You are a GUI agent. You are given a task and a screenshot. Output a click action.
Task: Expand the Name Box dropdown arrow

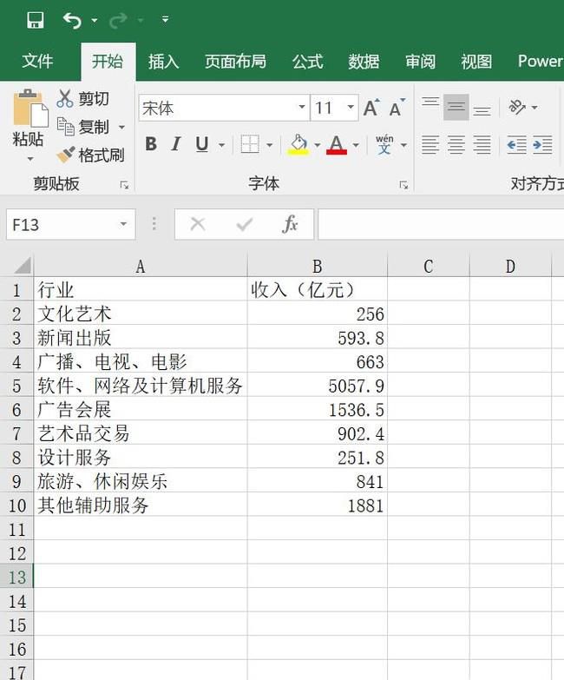point(123,225)
